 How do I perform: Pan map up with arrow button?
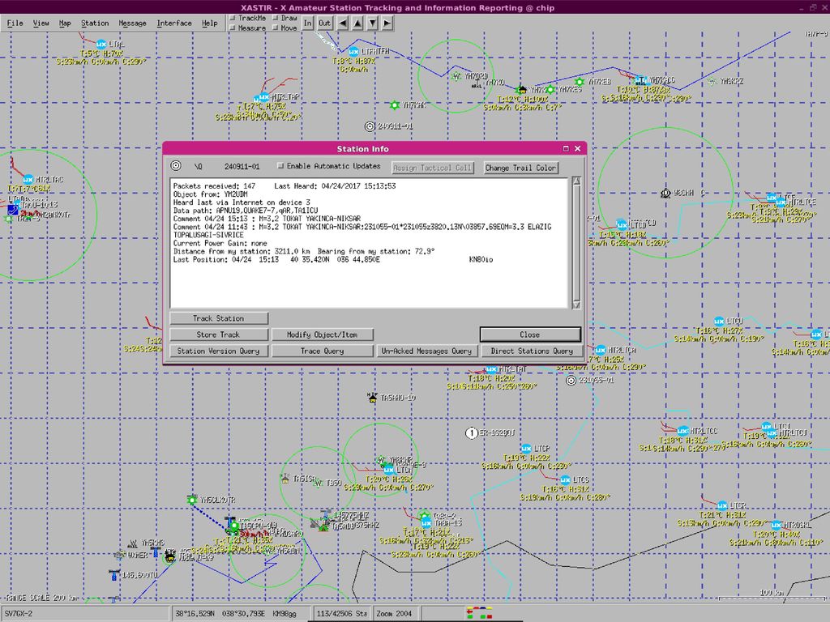pos(357,23)
